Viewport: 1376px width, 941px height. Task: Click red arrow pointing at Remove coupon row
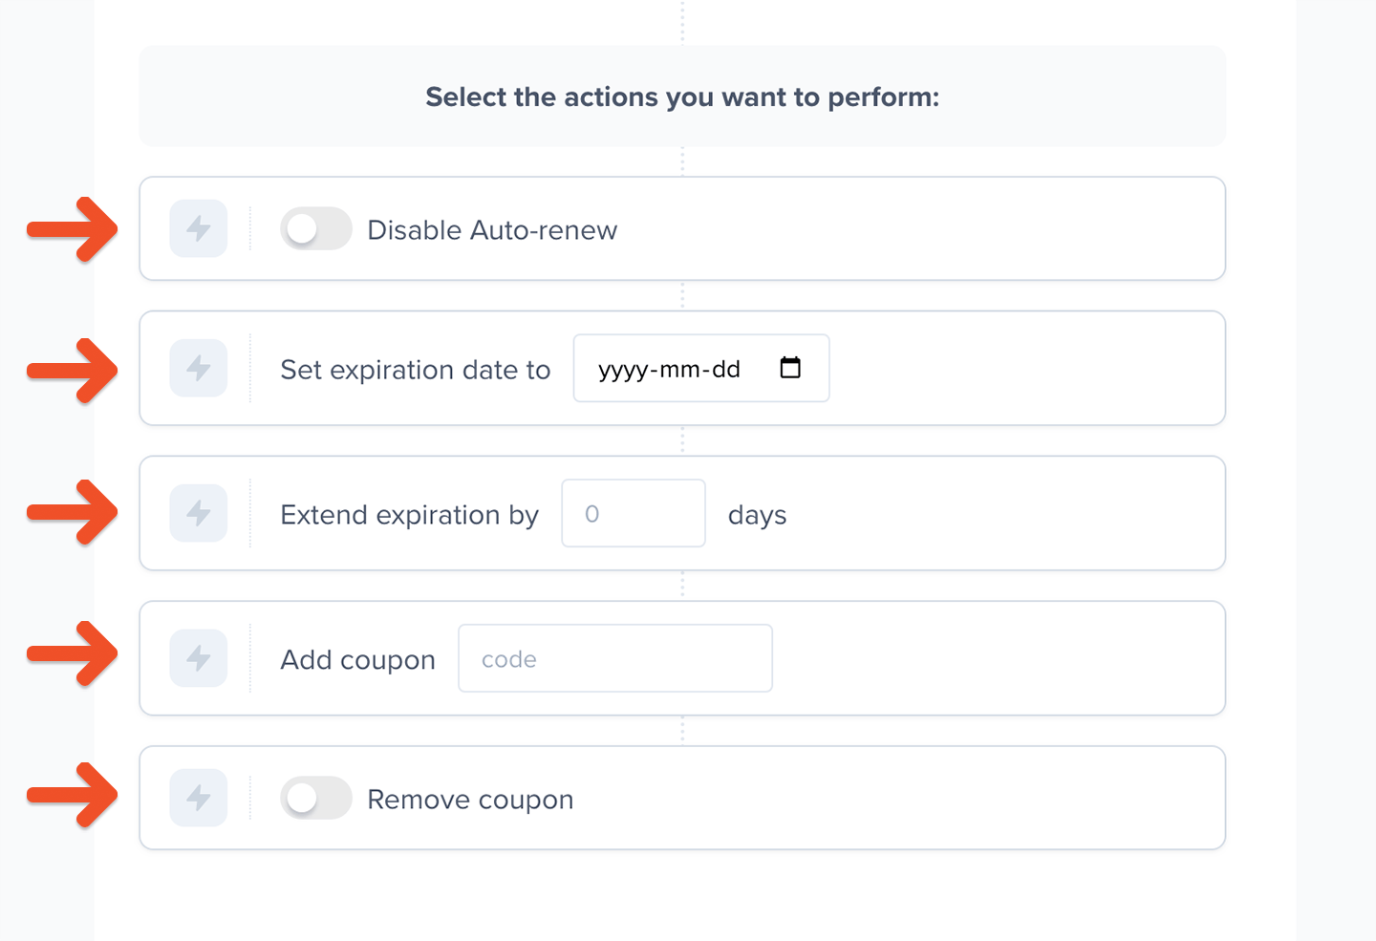(x=73, y=795)
